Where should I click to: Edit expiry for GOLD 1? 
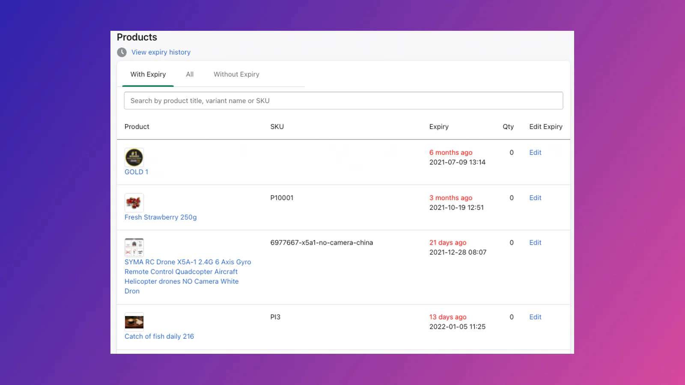pos(535,153)
